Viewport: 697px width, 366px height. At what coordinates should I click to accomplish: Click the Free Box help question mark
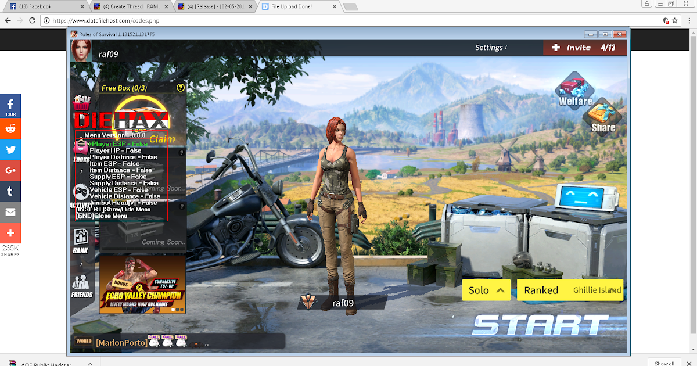click(x=181, y=88)
